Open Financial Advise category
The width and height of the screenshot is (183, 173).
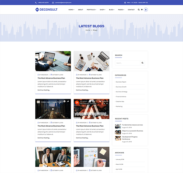coord(121,97)
